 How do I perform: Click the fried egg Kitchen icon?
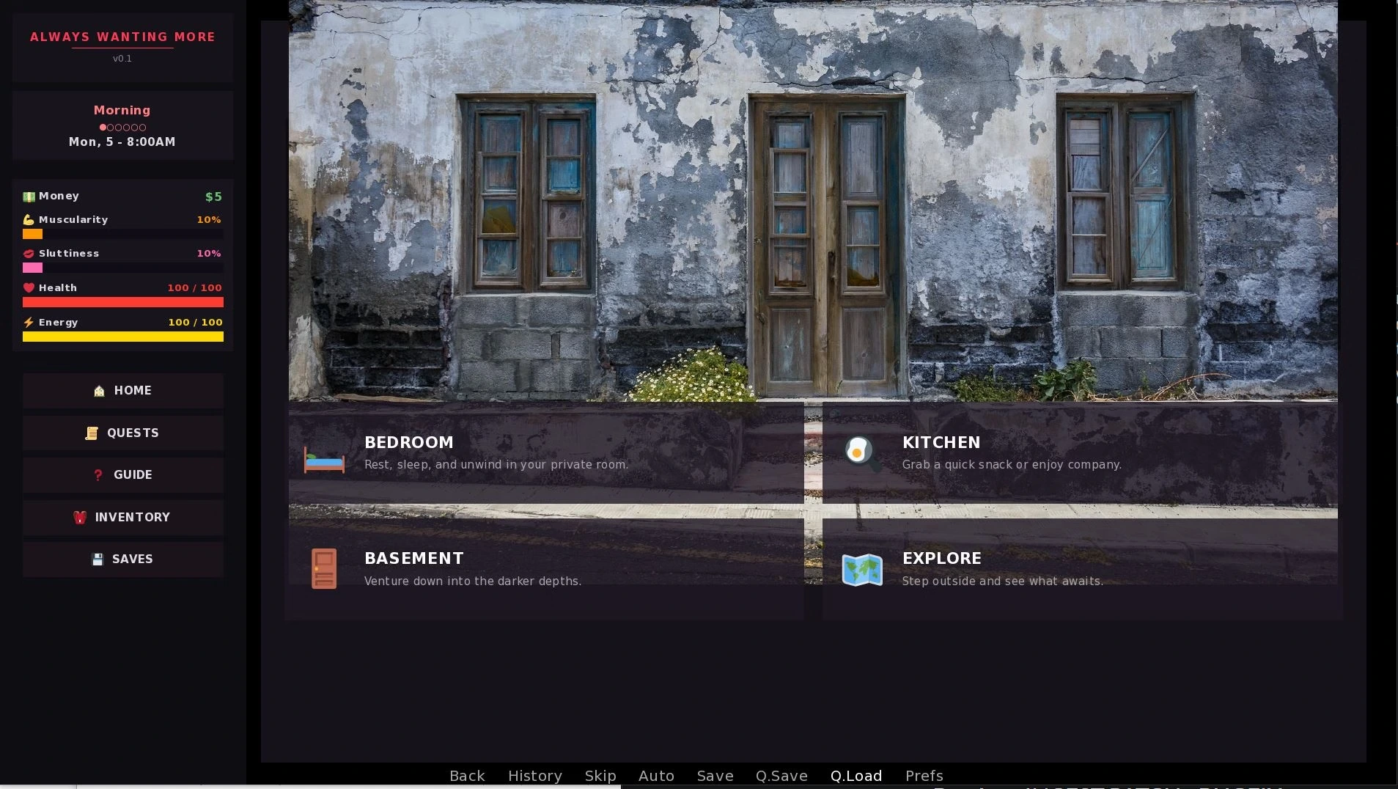pyautogui.click(x=861, y=454)
